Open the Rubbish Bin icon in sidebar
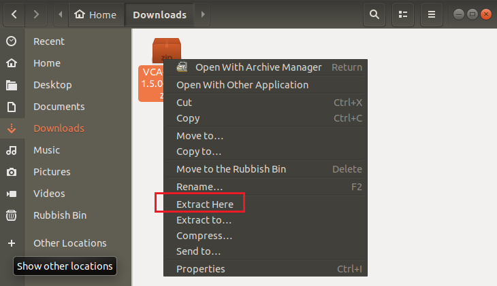 [x=12, y=215]
